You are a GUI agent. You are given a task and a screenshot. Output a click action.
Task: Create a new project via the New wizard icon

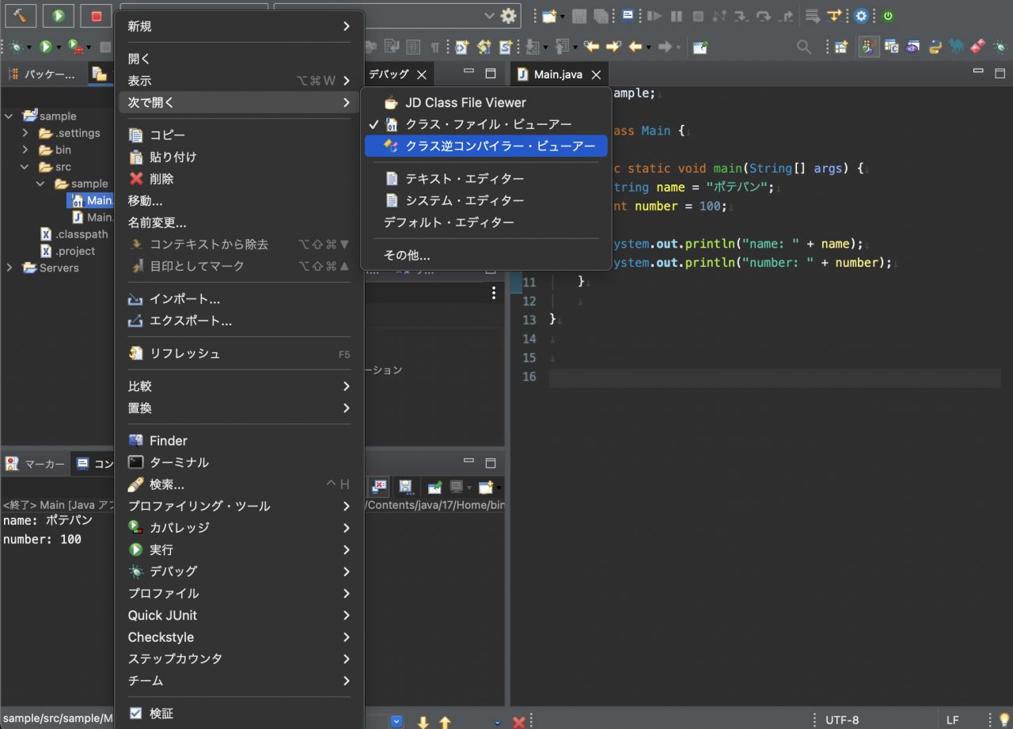[x=549, y=16]
